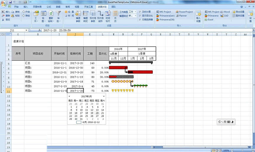Screen dimensions: 255x152
Task: Go to next month in date picker
Action: (x=104, y=96)
